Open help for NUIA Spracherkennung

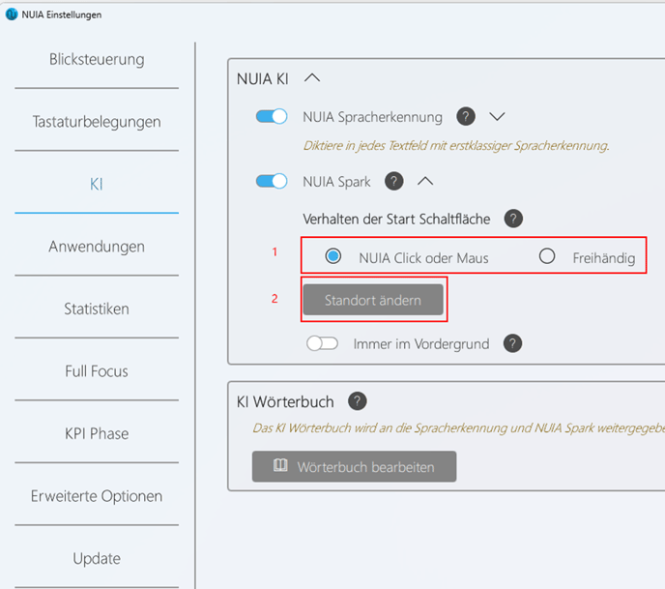466,116
